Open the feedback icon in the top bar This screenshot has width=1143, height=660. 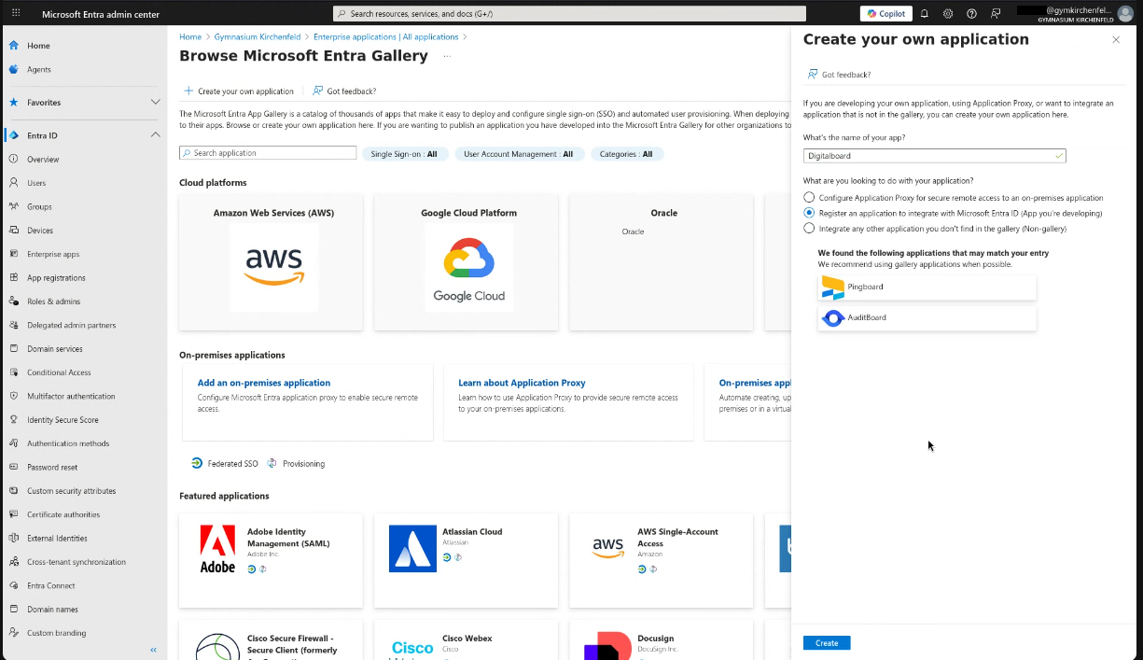pos(995,13)
